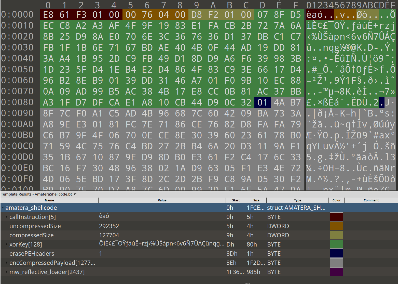This screenshot has width=398, height=284.
Task: Click the refresh icon beside Template Results title
Action: (x=75, y=194)
